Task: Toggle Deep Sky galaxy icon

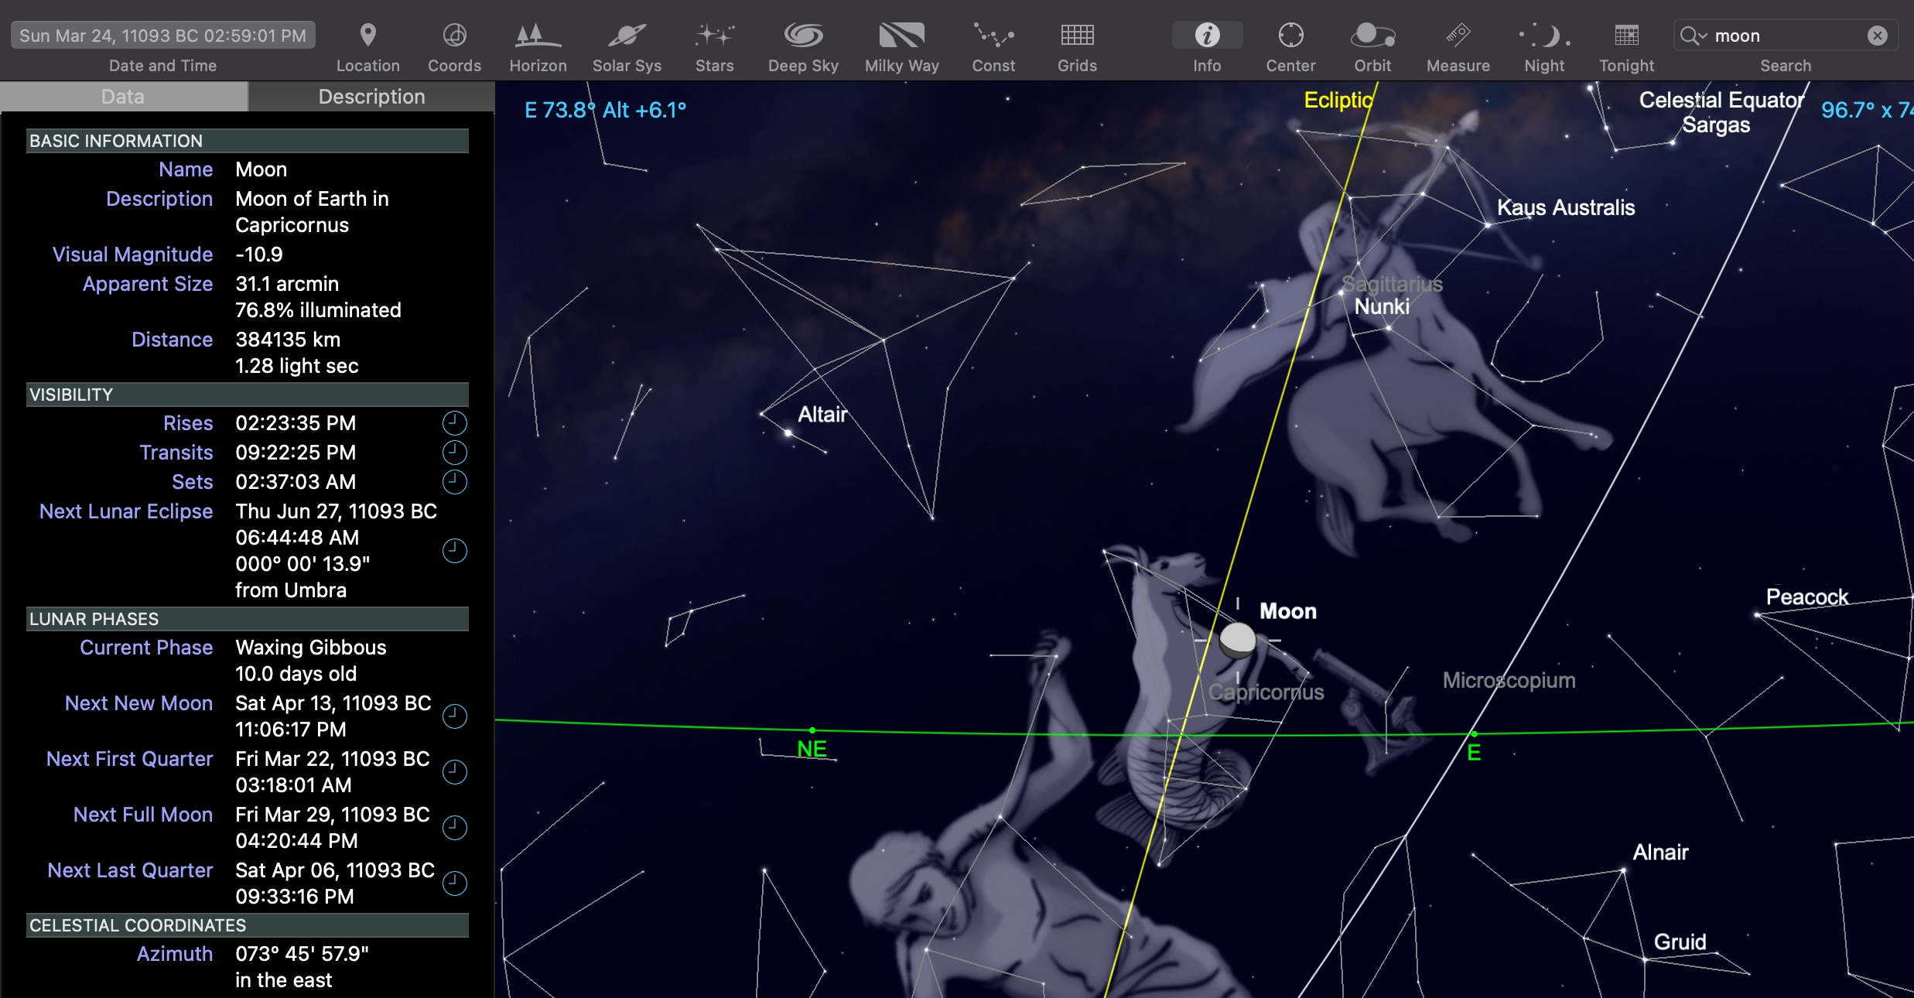Action: click(803, 36)
